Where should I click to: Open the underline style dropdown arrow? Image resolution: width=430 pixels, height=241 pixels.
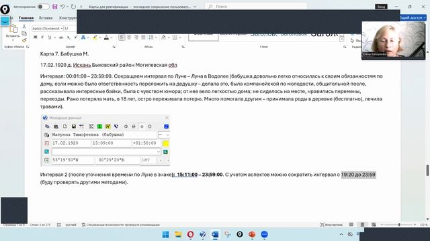[54, 37]
